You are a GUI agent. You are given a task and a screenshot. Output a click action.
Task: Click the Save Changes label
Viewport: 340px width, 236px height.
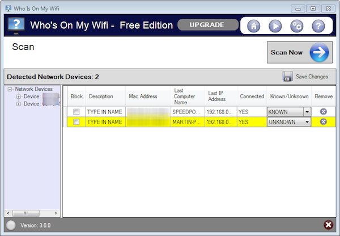312,77
